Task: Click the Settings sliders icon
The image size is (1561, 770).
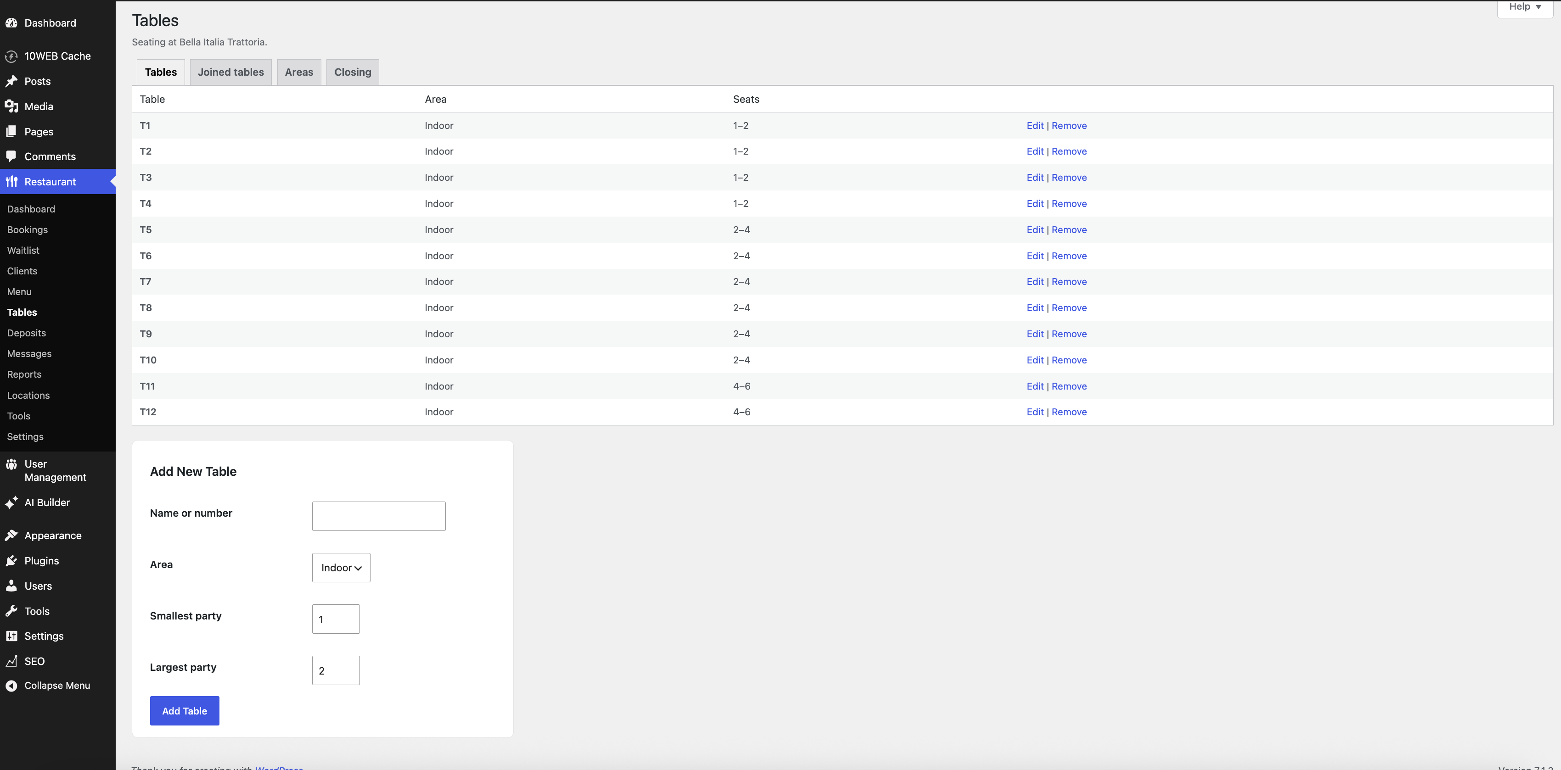Action: (x=11, y=636)
